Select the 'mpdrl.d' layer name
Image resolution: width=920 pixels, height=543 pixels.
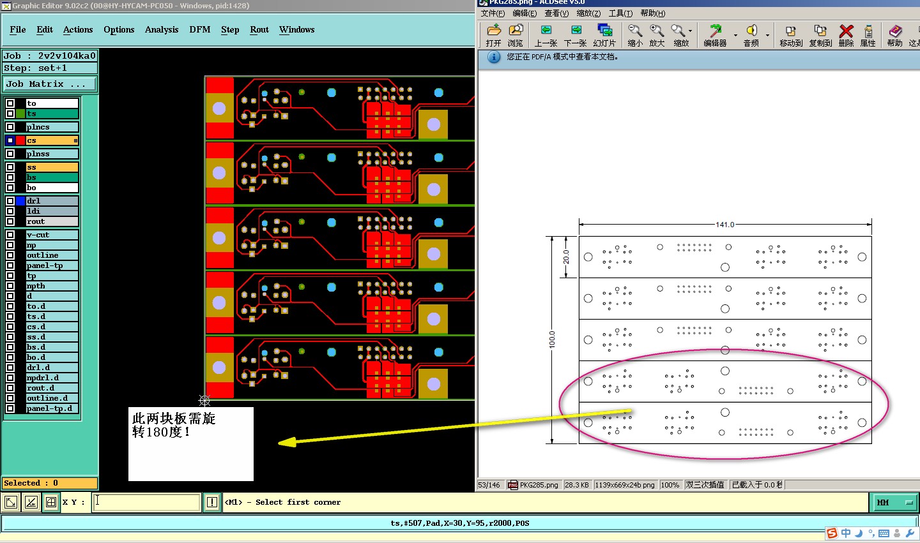click(x=52, y=378)
